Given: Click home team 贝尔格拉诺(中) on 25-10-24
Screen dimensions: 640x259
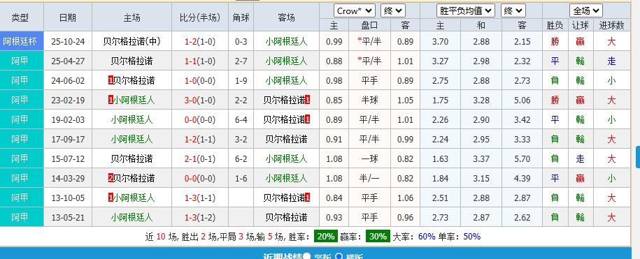Looking at the screenshot, I should tap(131, 42).
